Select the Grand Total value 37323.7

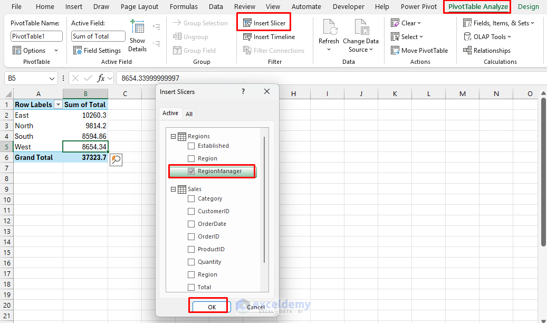coord(85,157)
